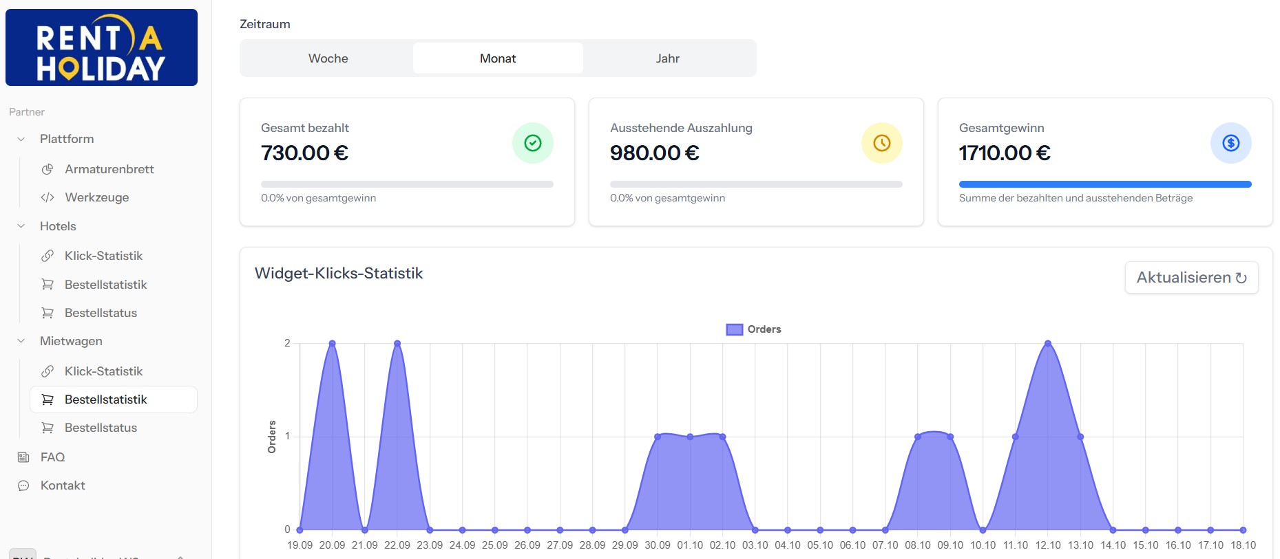Click the blue dollar Gesamtgewinn icon
Image resolution: width=1280 pixels, height=559 pixels.
(1230, 143)
